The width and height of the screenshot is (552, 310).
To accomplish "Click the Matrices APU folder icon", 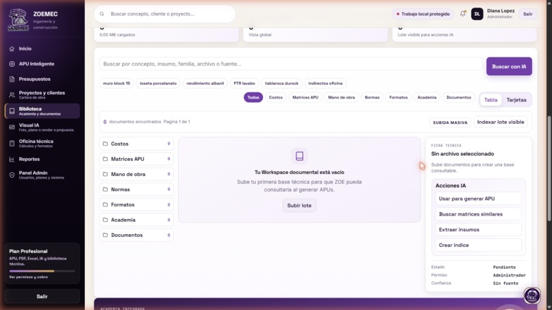I will (x=105, y=159).
